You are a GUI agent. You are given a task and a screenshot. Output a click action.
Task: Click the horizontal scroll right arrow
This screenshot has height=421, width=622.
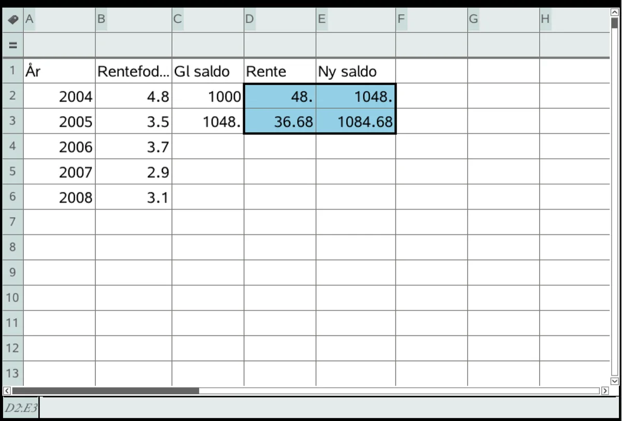(604, 390)
